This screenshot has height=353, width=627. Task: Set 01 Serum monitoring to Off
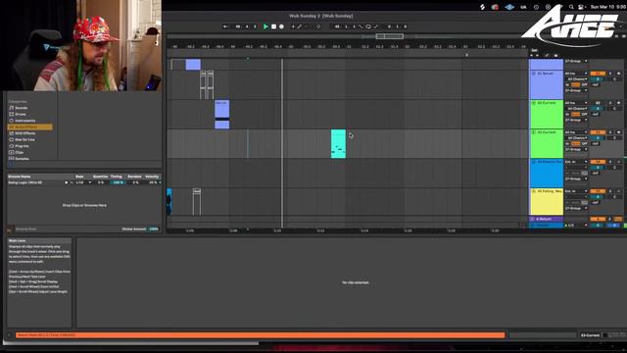[584, 85]
